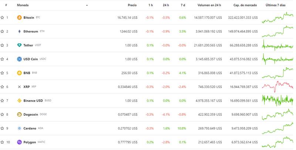Click the USD Coin blue logo
Screen dimensions: 296x150
point(20,59)
